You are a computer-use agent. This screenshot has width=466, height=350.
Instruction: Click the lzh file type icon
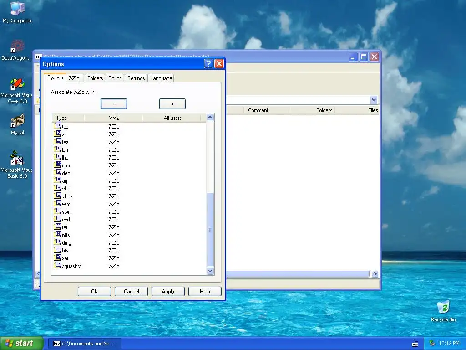(x=57, y=149)
